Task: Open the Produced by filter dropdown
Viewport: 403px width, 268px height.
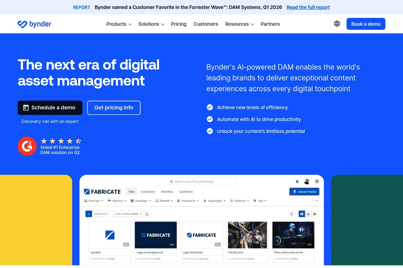Action: (x=188, y=201)
